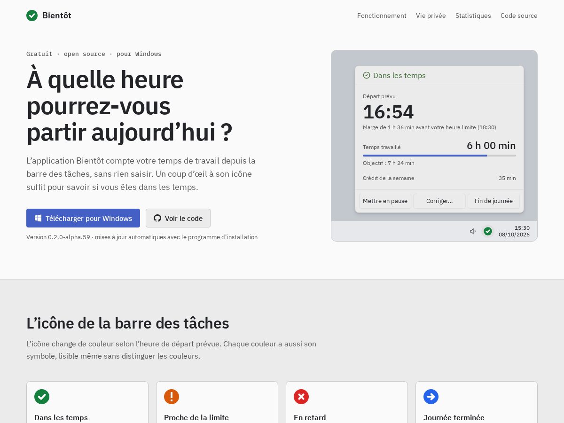Open the Vie privée nav link
The height and width of the screenshot is (423, 564).
pos(431,16)
